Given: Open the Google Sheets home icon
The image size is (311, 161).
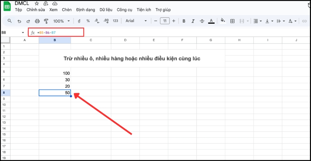Looking at the screenshot, I should [x=7, y=6].
